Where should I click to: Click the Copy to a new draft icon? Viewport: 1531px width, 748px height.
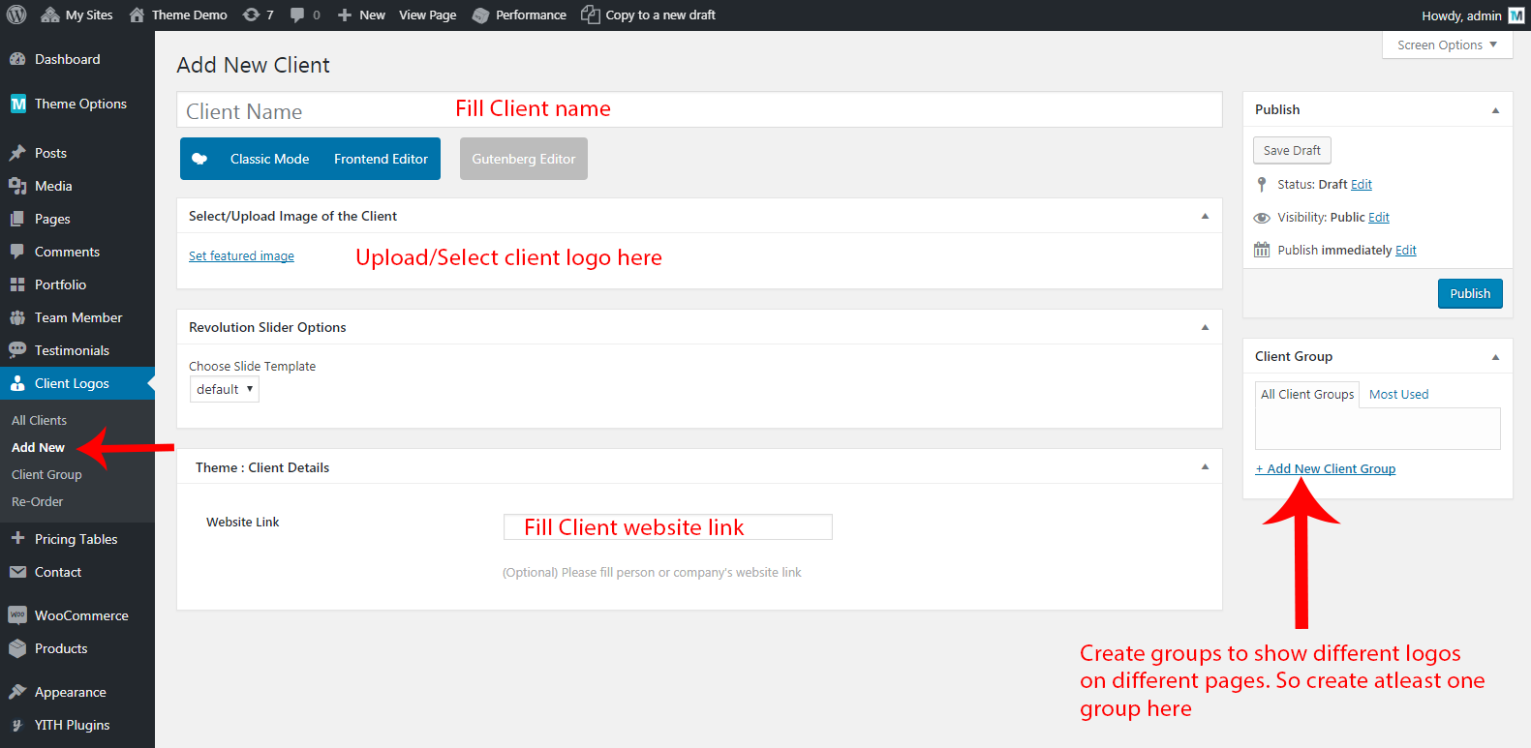click(590, 15)
